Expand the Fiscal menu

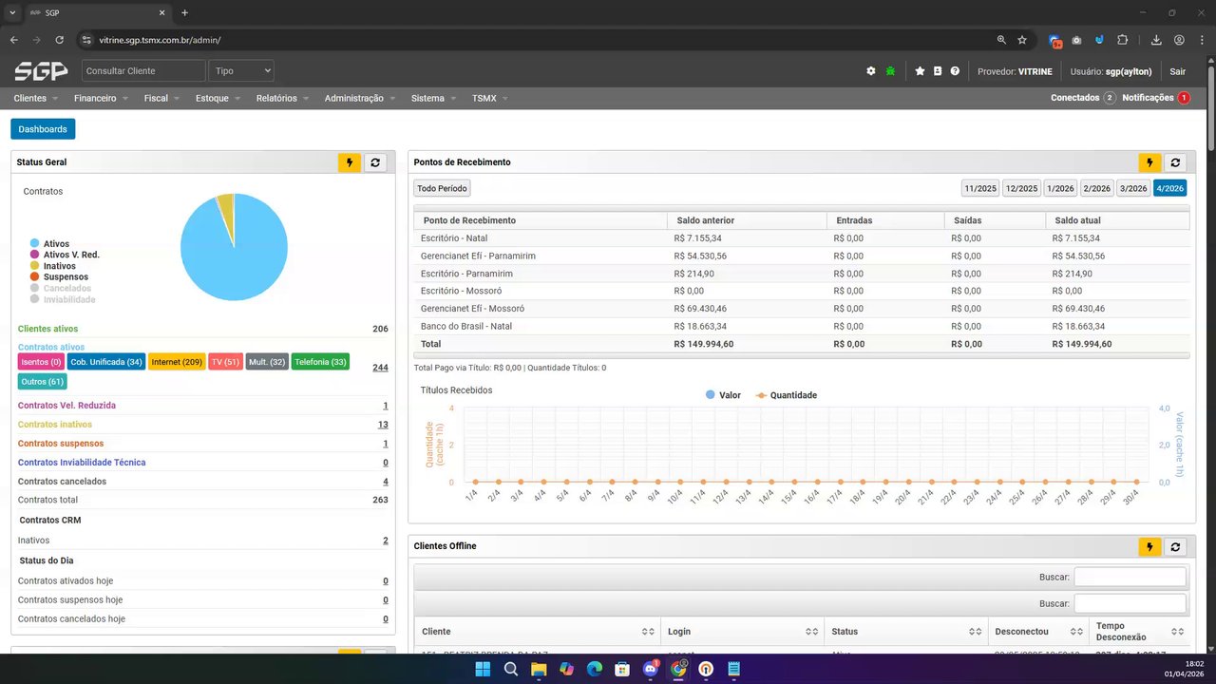tap(162, 98)
